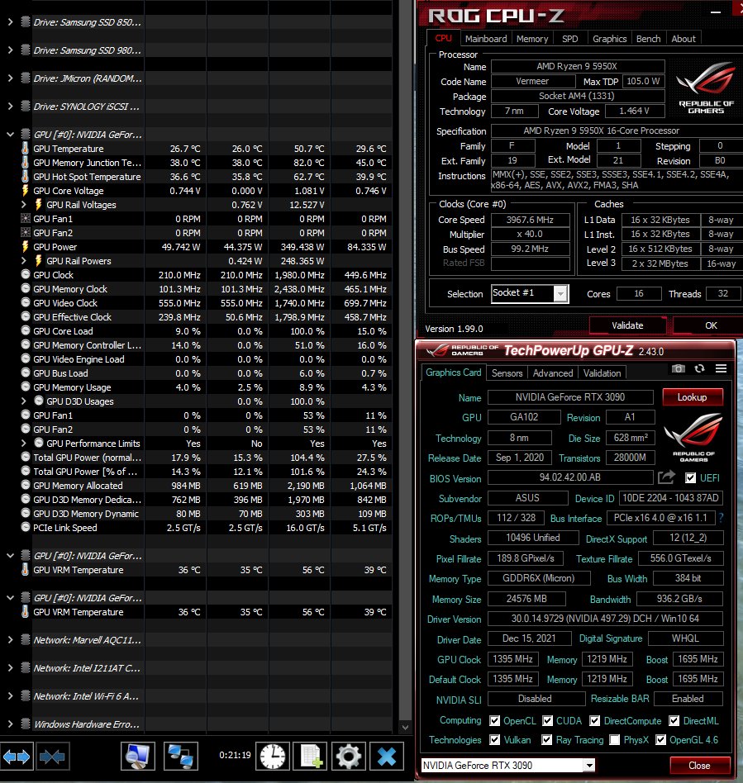This screenshot has width=743, height=783.
Task: Click the Validate button in CPU-Z
Action: (626, 325)
